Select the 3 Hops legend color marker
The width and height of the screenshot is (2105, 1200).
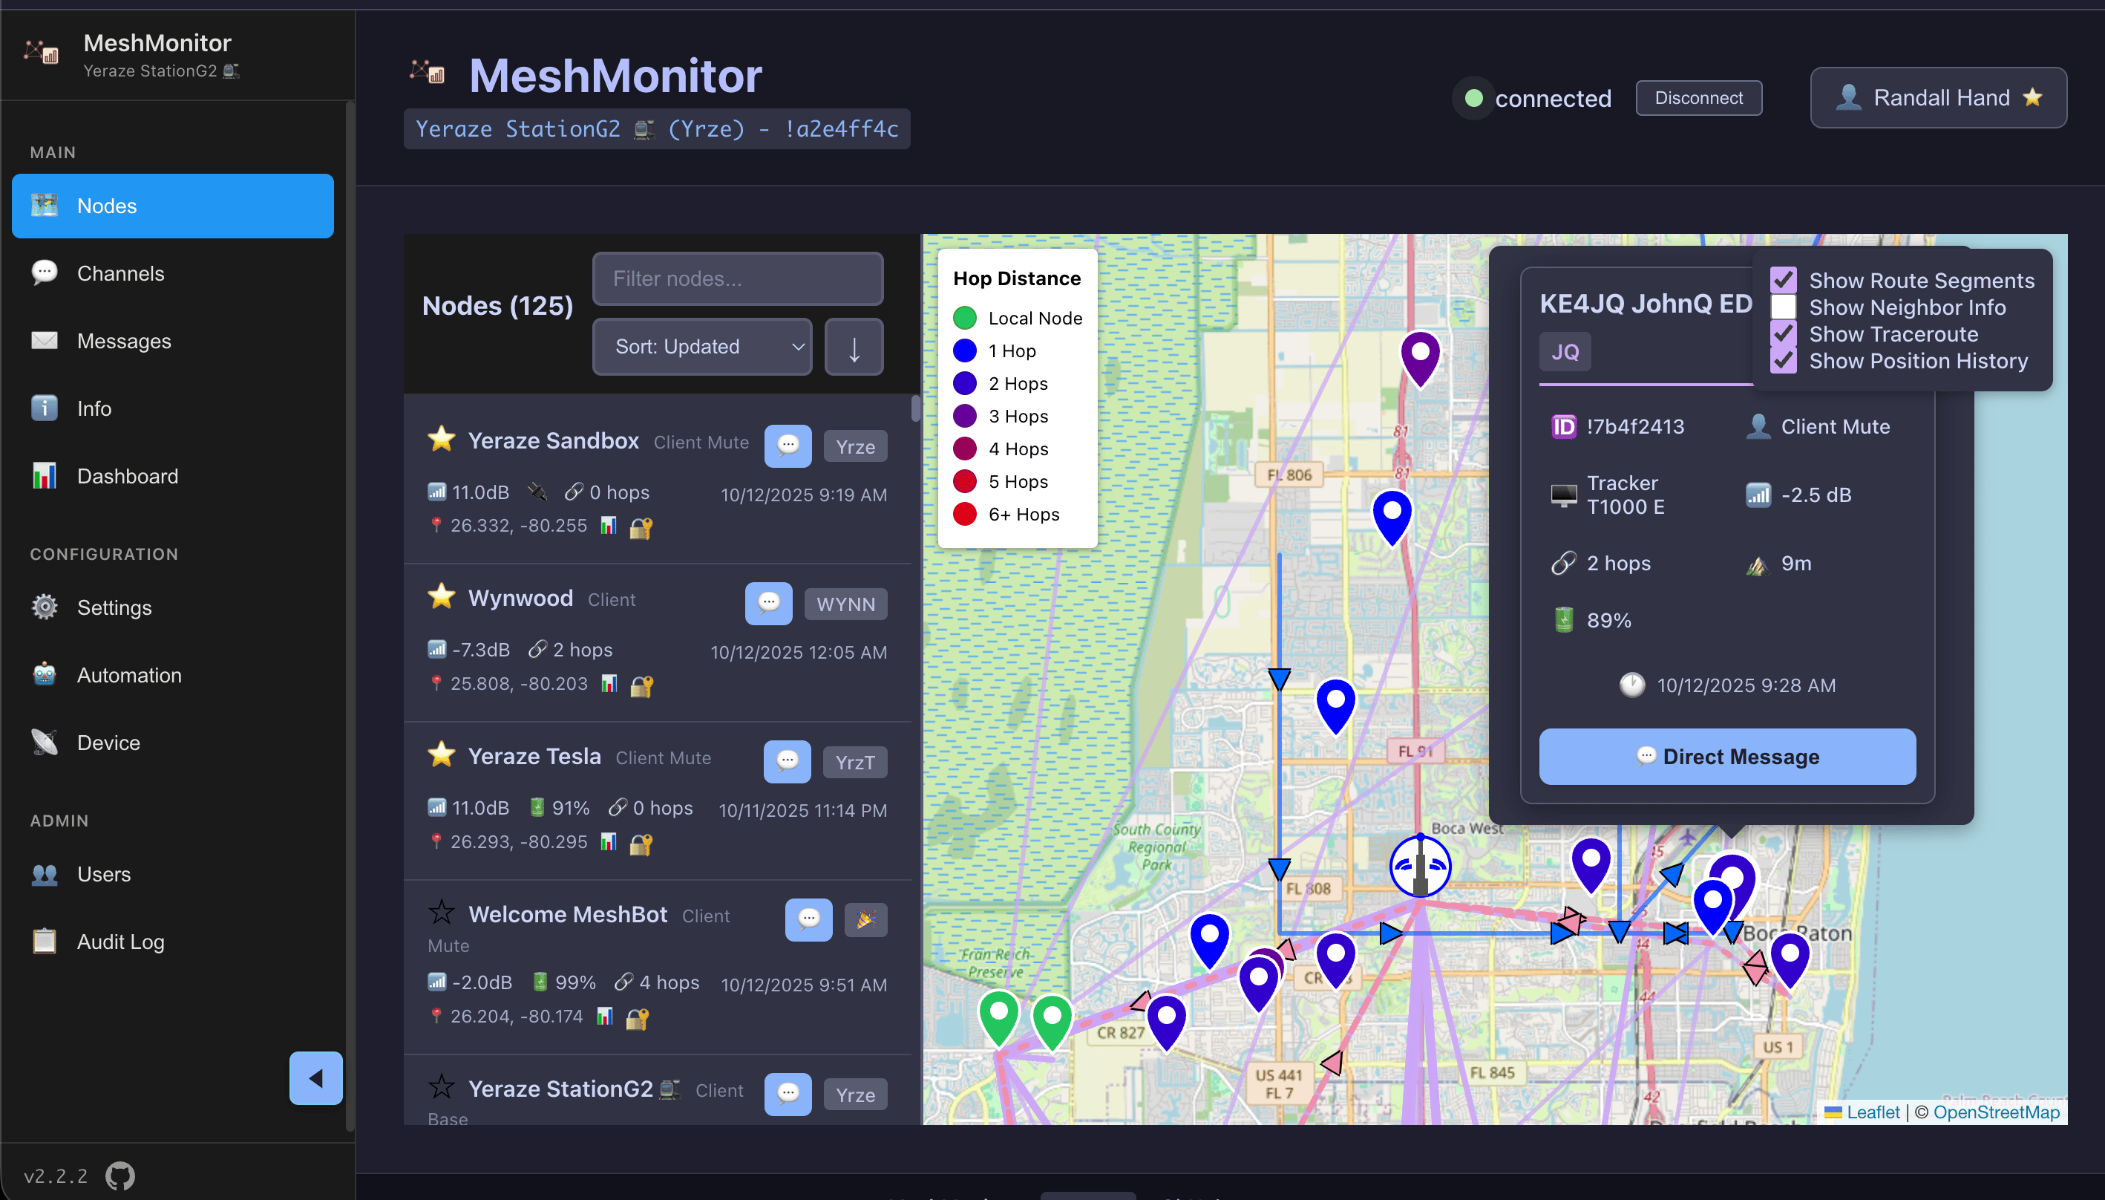coord(964,415)
